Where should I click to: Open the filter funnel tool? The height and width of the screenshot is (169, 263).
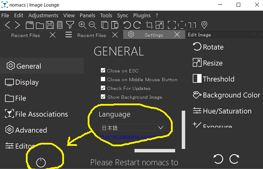[x=70, y=25]
